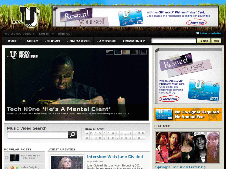
Task: Open the Tech N9ne 'He's A Mental Giant' headline
Action: (59, 109)
